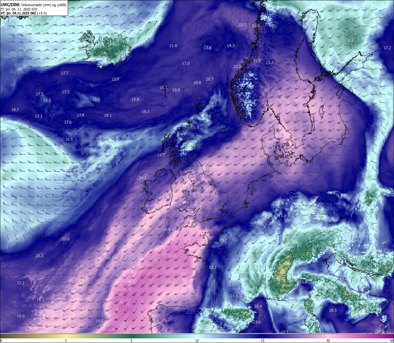Click the 23.4 value over southern Sweden

pos(304,123)
